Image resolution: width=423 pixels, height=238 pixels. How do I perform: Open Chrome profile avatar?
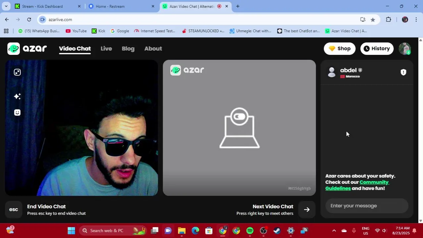point(405,20)
